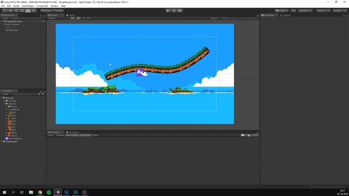
Task: Select the Move tool in the toolbar
Action: coord(10,11)
